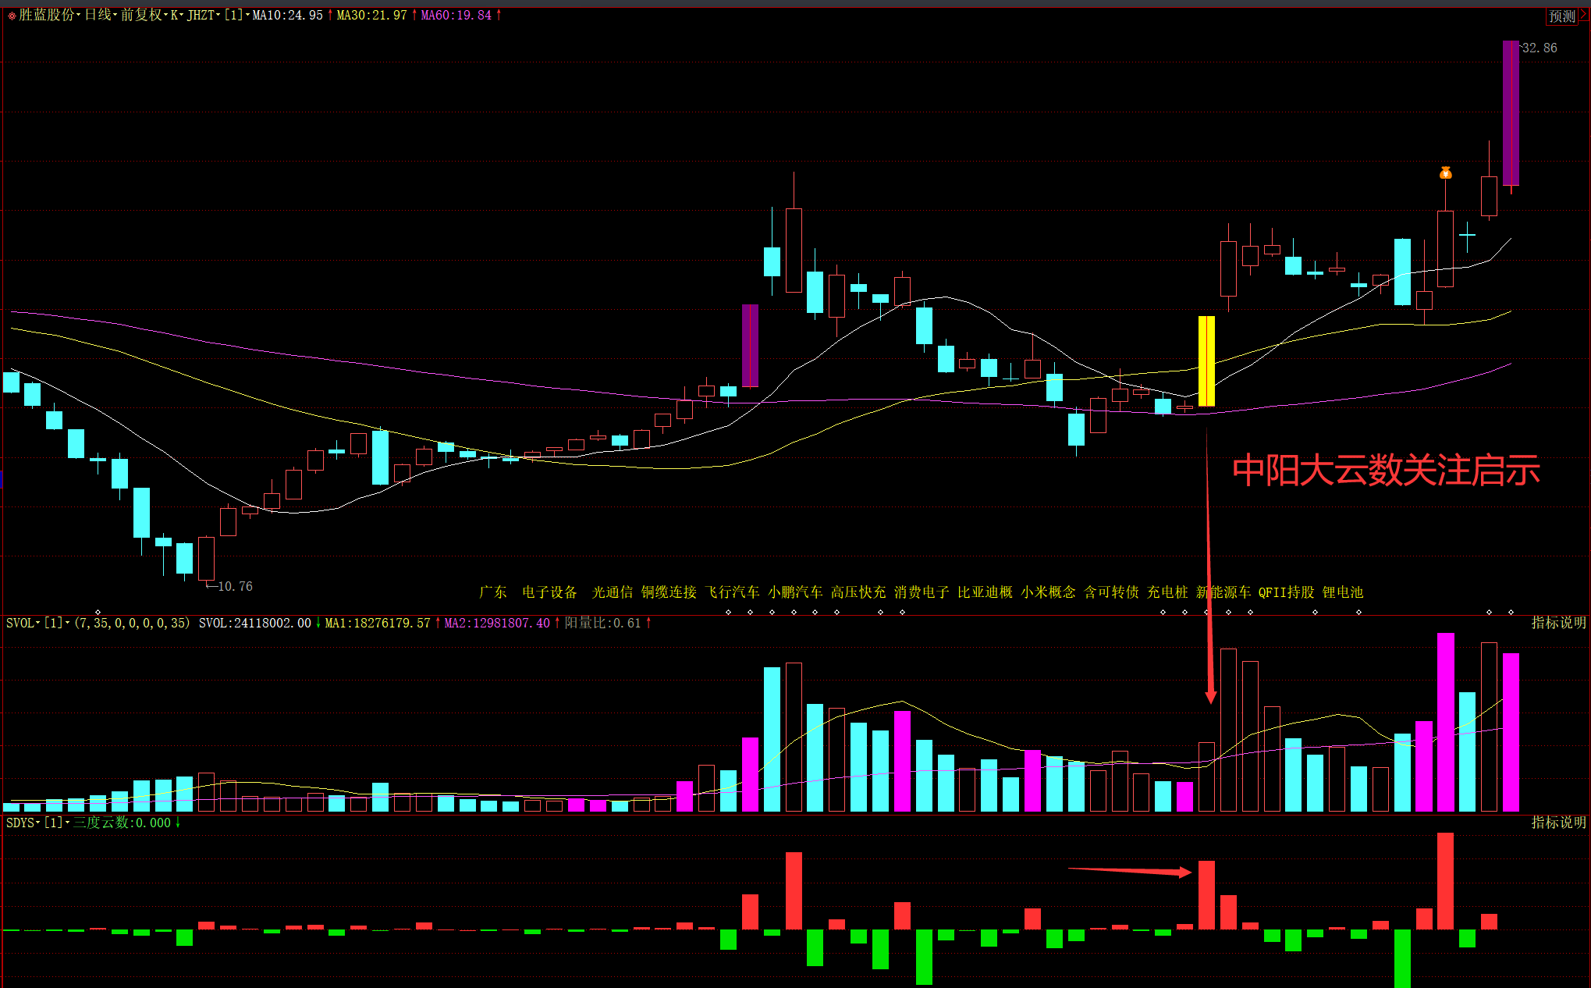The width and height of the screenshot is (1591, 988).
Task: Click the orange money bag marker icon
Action: (x=1445, y=172)
